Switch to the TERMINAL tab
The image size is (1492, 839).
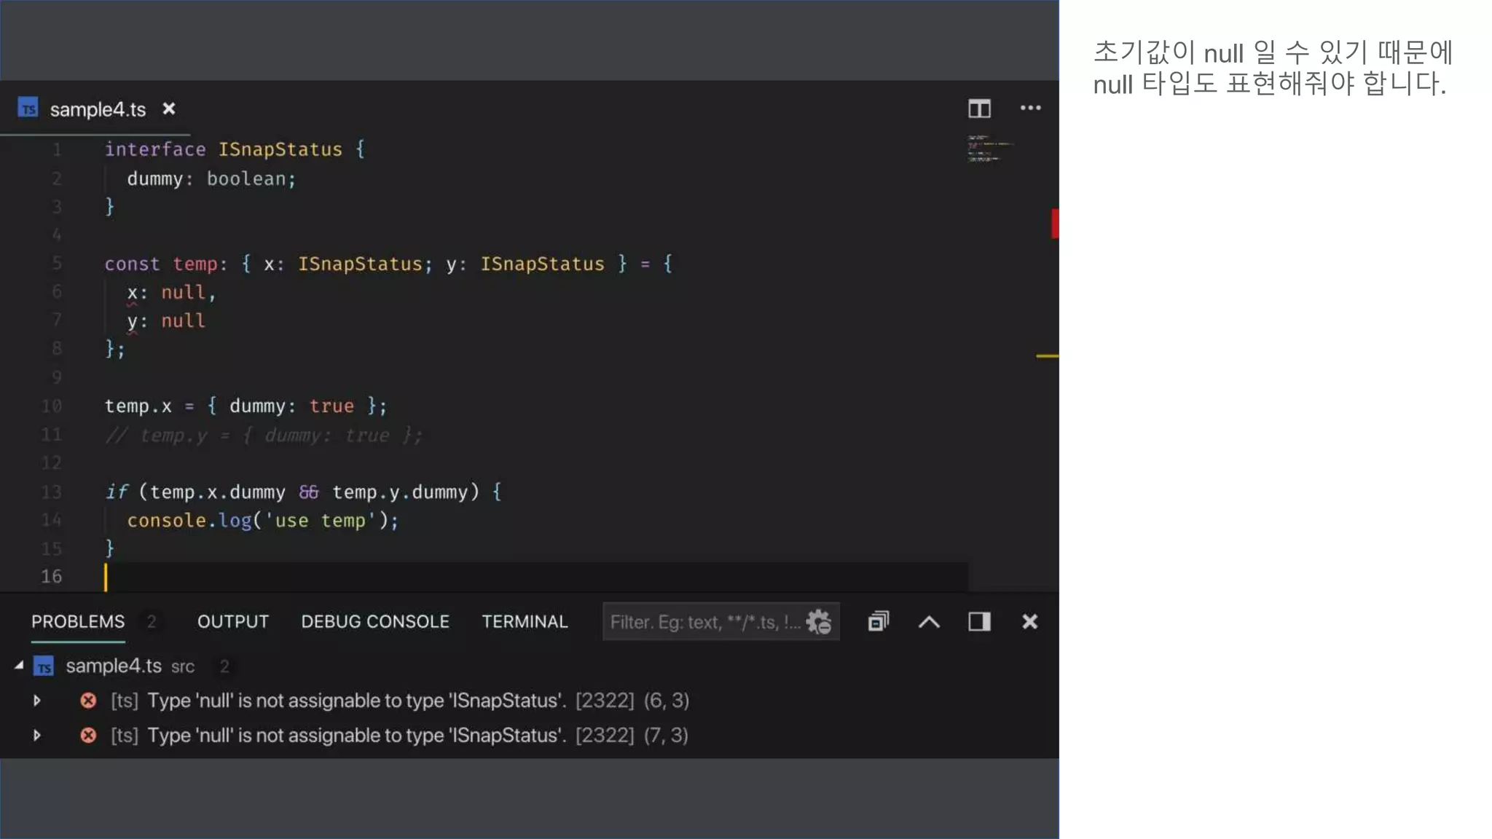point(525,622)
